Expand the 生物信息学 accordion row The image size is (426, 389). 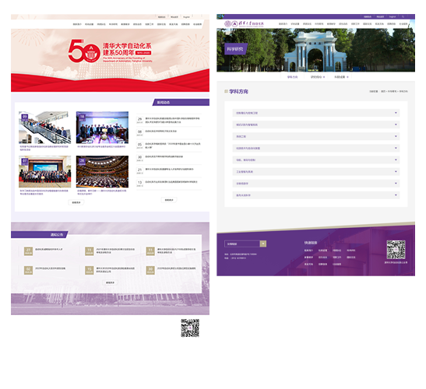pyautogui.click(x=315, y=184)
